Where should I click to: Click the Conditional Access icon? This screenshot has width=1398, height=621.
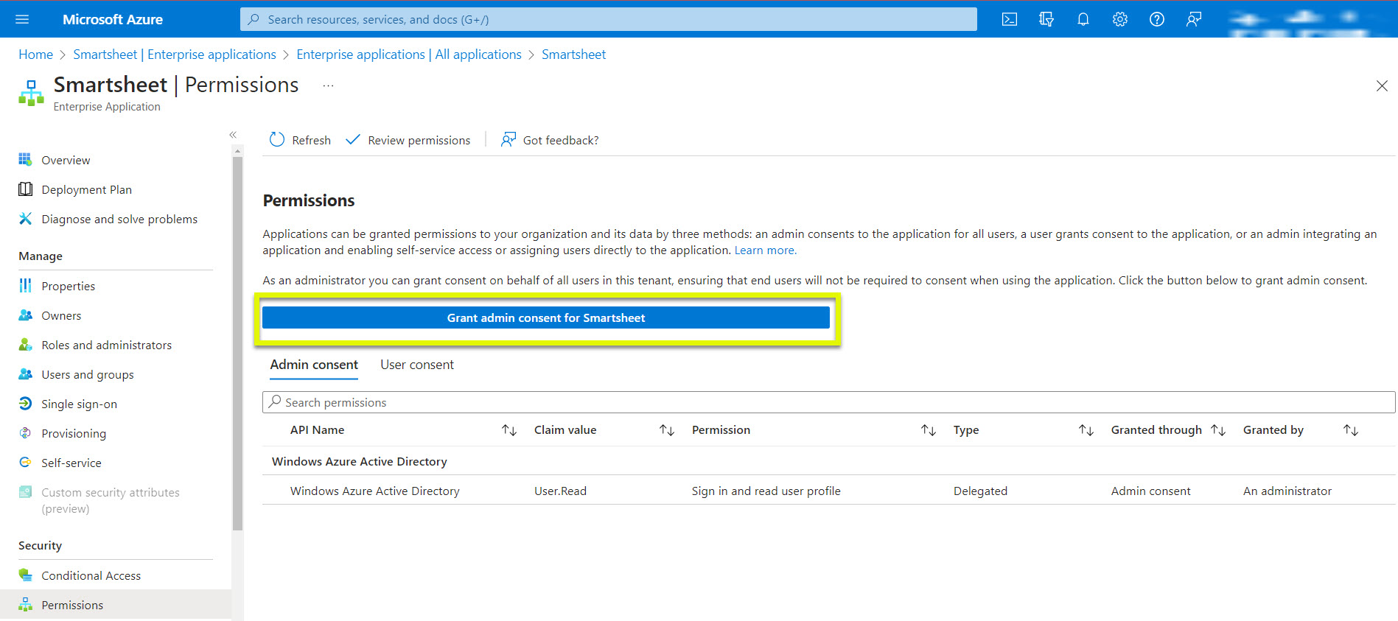pyautogui.click(x=25, y=575)
